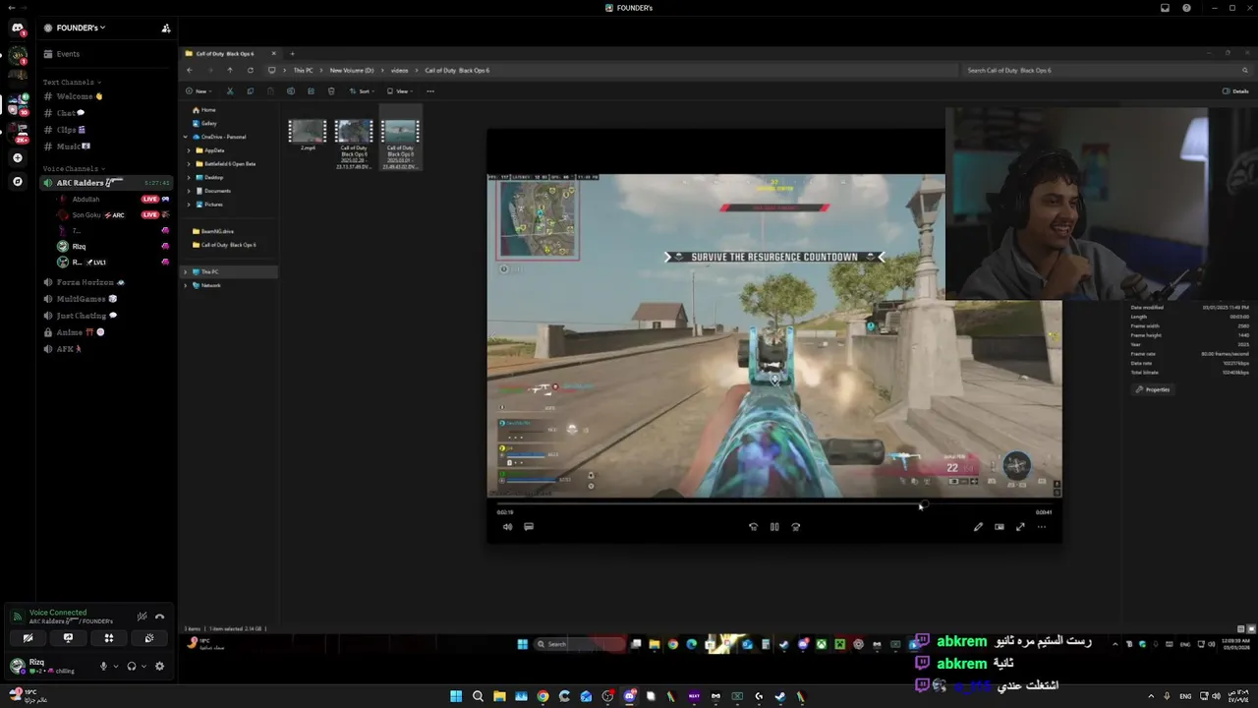
Task: Collapse the Text Channels category
Action: click(72, 83)
